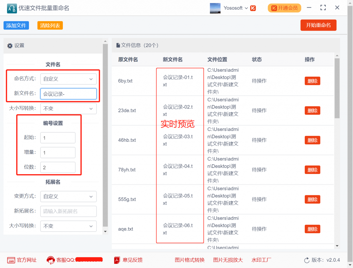
Task: Open the 文件名 section 大小写转换 dropdown
Action: 68,109
